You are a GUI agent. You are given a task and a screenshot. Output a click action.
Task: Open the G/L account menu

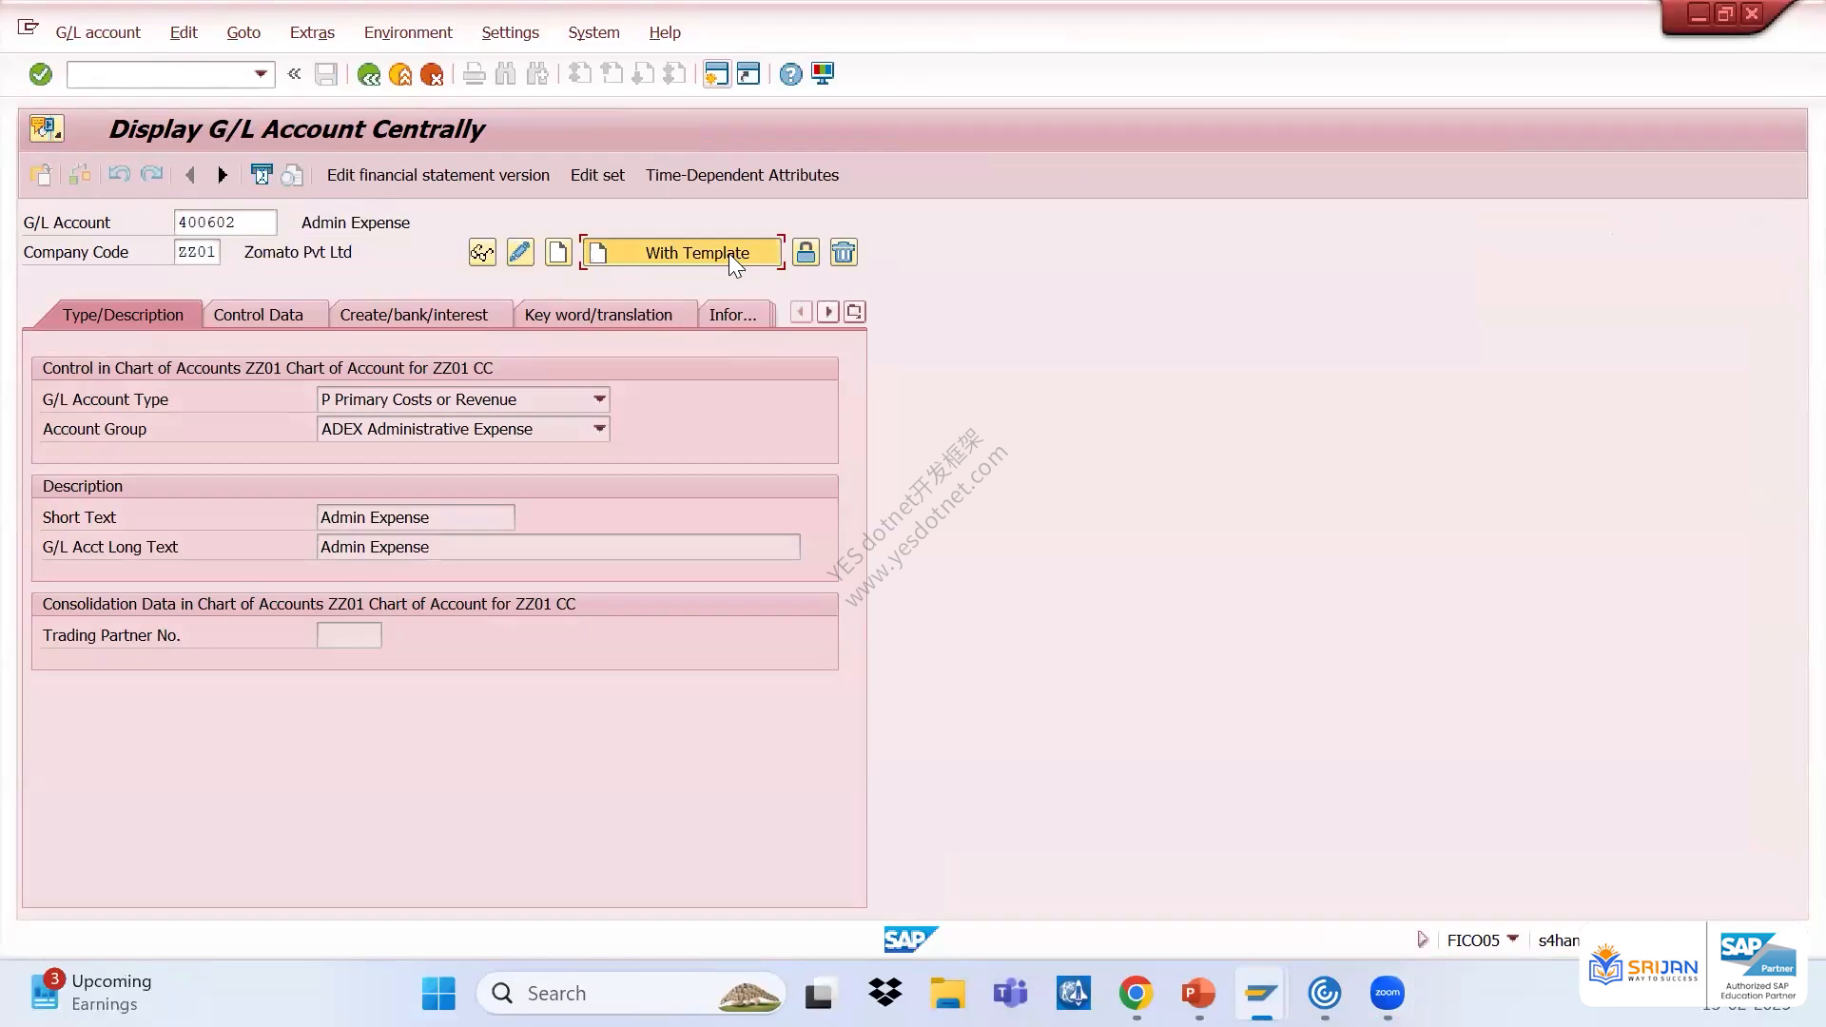tap(98, 32)
